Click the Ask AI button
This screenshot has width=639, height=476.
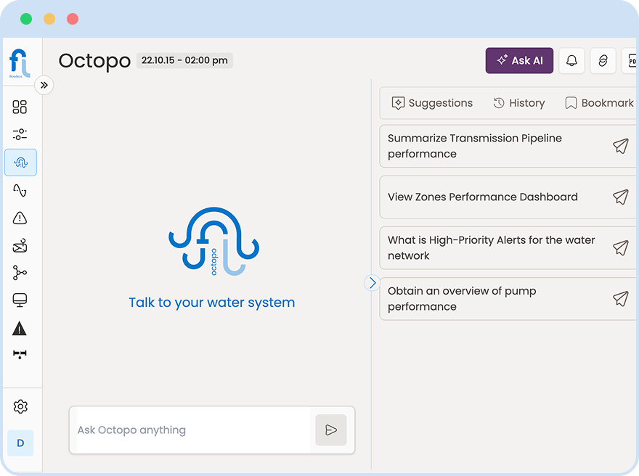[x=519, y=60]
